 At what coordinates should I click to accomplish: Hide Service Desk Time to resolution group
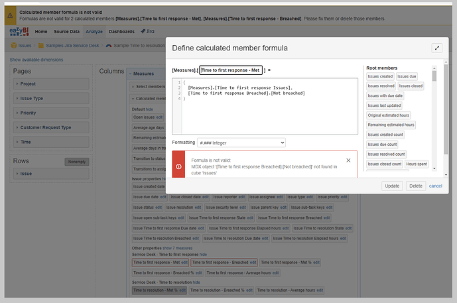[196, 282]
